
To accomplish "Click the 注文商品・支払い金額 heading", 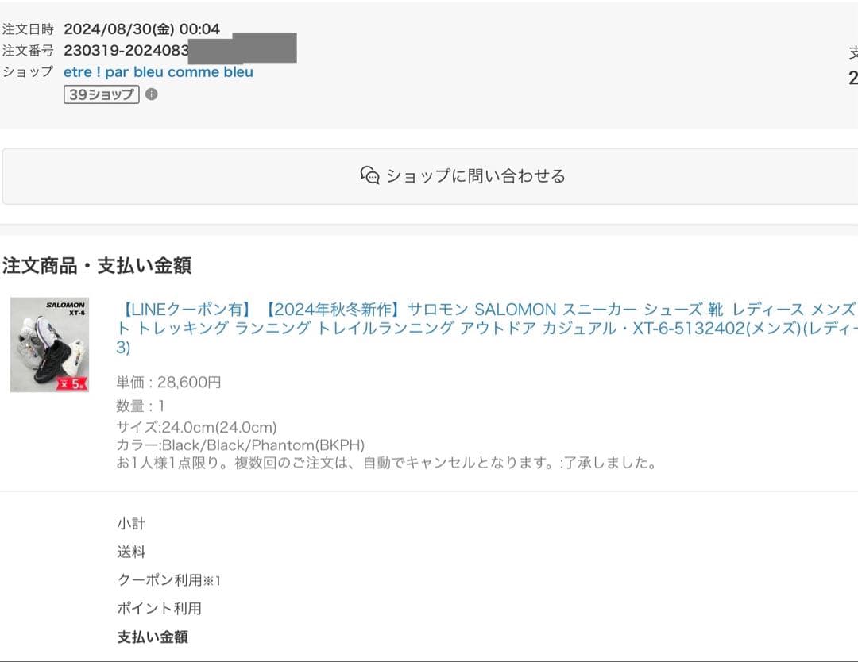I will point(97,266).
